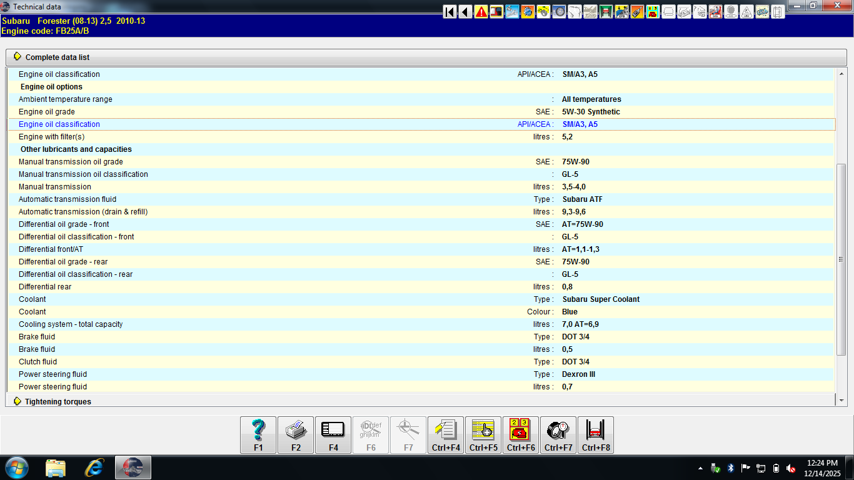Click the Differential front/AT row
The height and width of the screenshot is (480, 854).
(x=421, y=249)
